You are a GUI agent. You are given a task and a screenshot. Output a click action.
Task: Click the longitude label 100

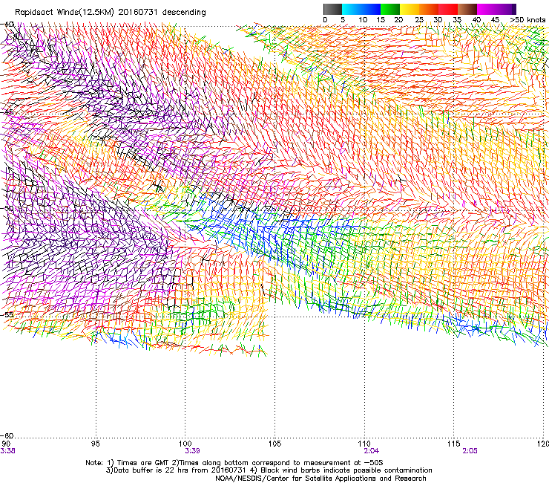tap(185, 444)
